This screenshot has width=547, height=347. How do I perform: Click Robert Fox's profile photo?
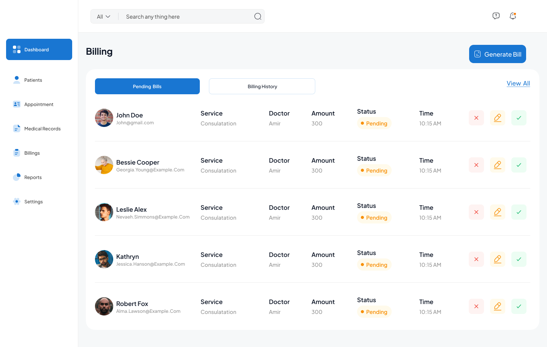tap(104, 306)
